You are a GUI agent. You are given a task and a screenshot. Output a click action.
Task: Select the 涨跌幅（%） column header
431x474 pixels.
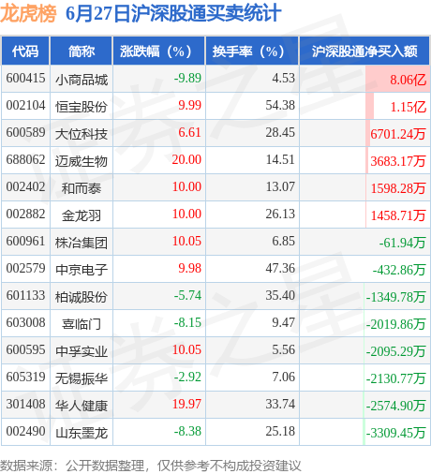(x=159, y=51)
